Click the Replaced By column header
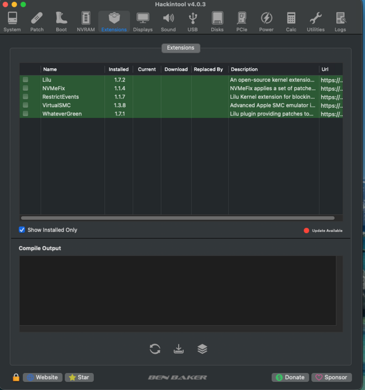 210,69
